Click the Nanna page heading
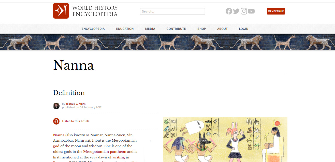The image size is (335, 162). [x=74, y=65]
